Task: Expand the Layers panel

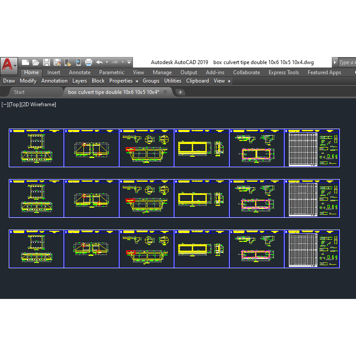Action: [x=79, y=81]
